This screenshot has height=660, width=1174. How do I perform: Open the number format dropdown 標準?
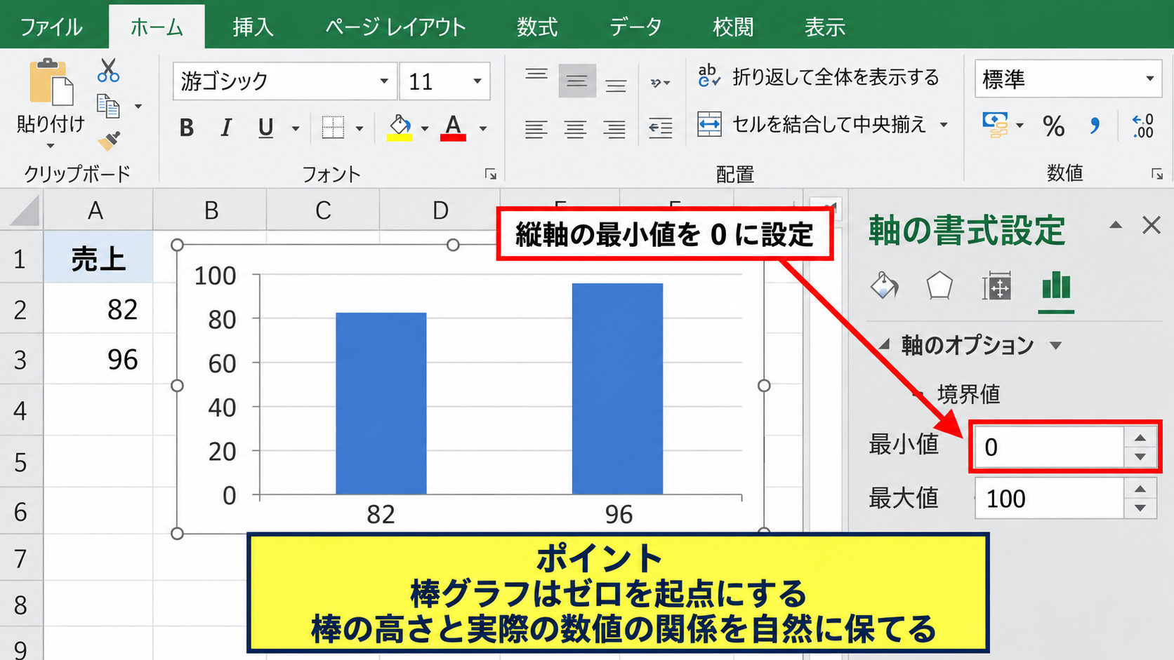click(x=1150, y=79)
